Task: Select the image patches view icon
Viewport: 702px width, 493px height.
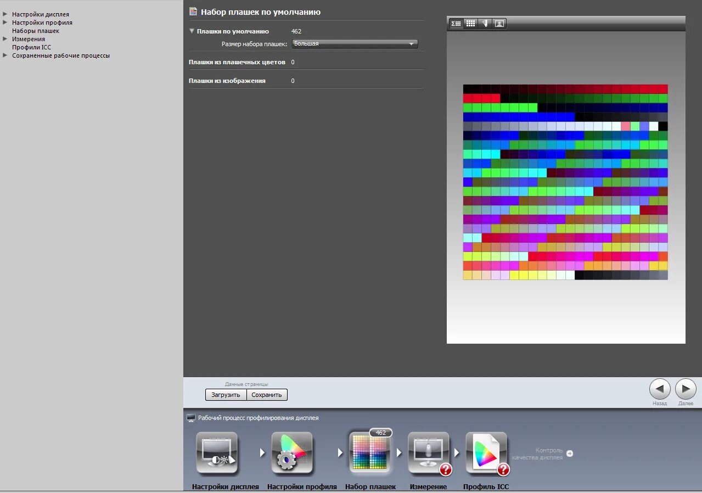Action: [499, 24]
